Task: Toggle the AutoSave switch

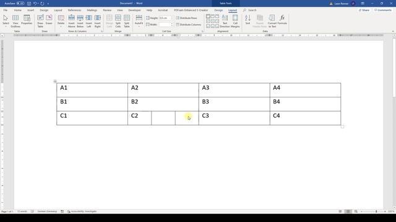Action: coord(20,4)
